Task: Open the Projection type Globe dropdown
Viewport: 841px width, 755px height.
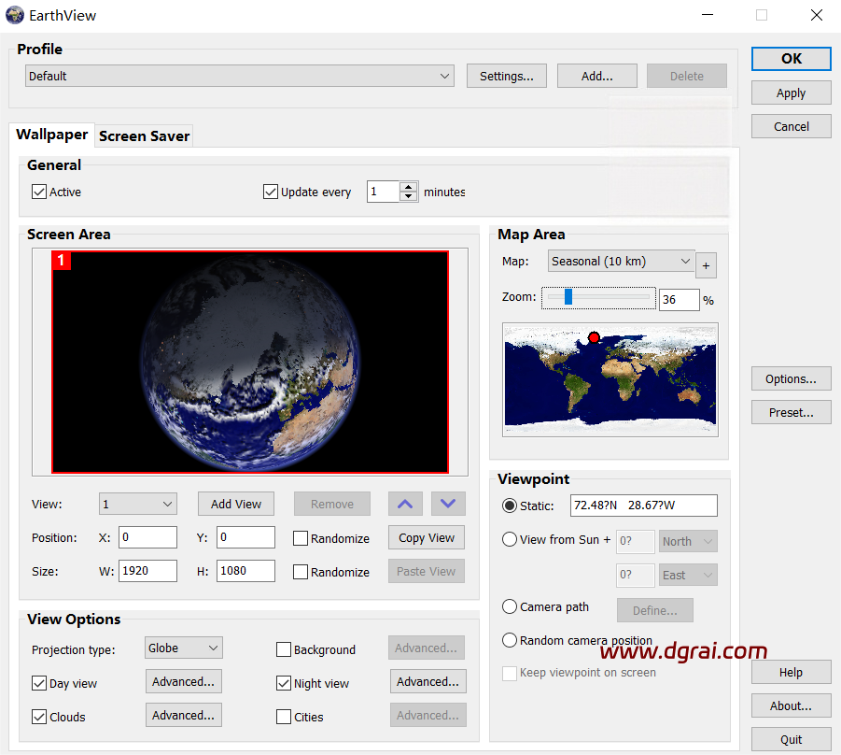Action: click(184, 648)
